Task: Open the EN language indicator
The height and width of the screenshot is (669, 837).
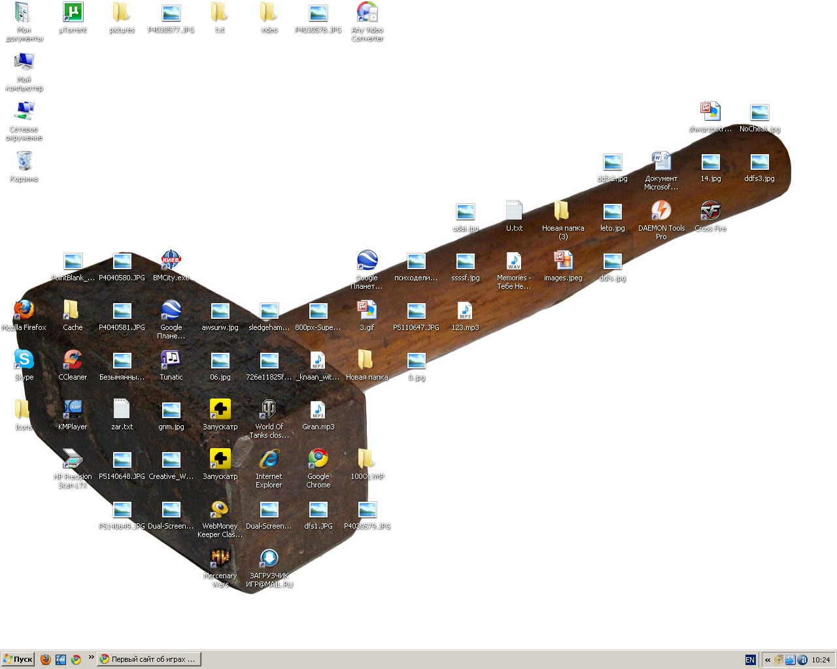Action: tap(750, 660)
